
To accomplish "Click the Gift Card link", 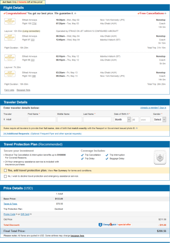I will 25,214.
